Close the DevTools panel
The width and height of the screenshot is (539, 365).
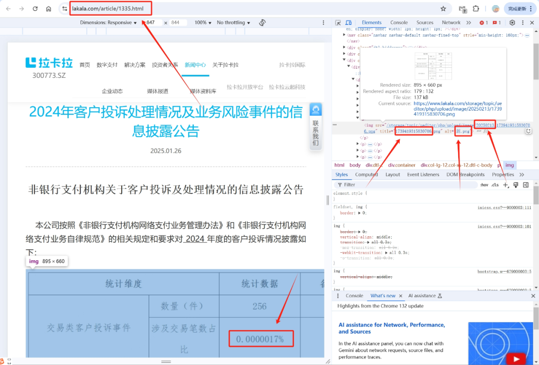coord(532,22)
